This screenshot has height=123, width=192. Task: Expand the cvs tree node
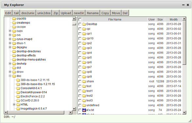(10, 35)
